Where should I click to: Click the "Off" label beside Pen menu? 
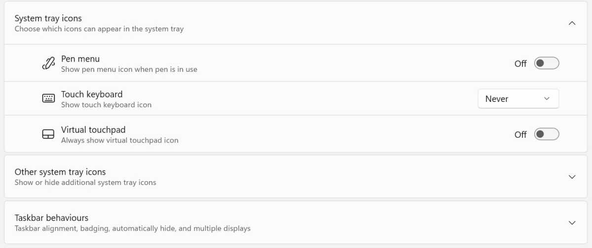[520, 63]
